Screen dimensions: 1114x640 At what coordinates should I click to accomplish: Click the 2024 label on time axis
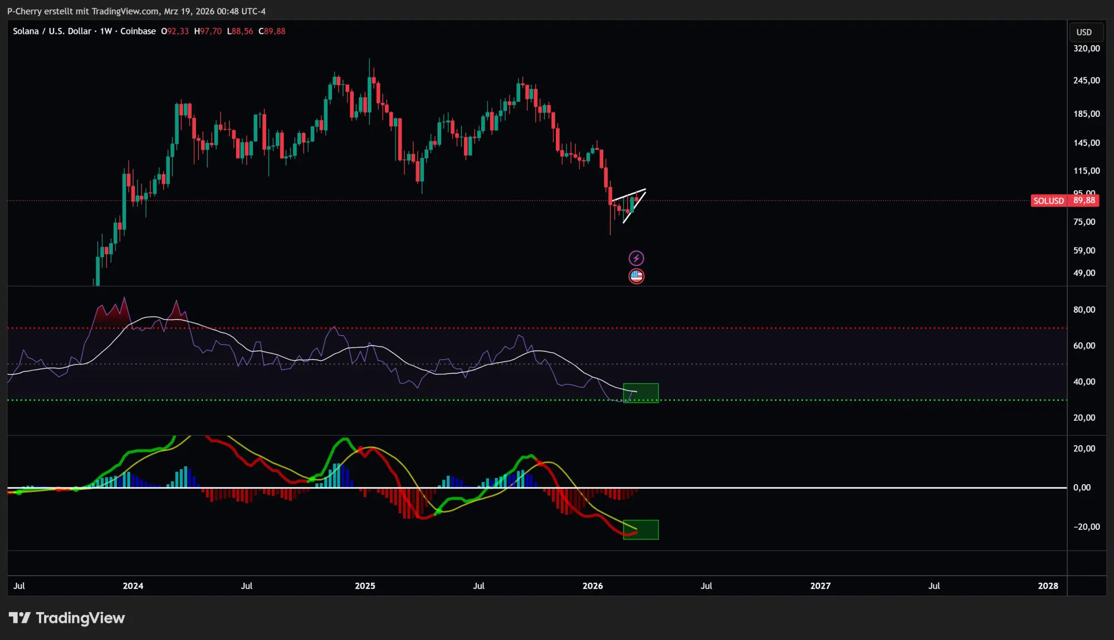(x=133, y=585)
